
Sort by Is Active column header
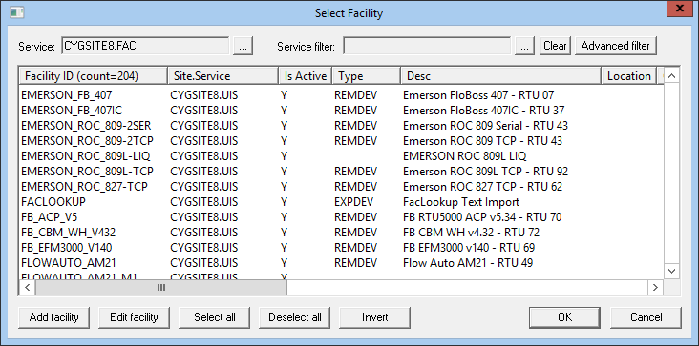click(306, 76)
